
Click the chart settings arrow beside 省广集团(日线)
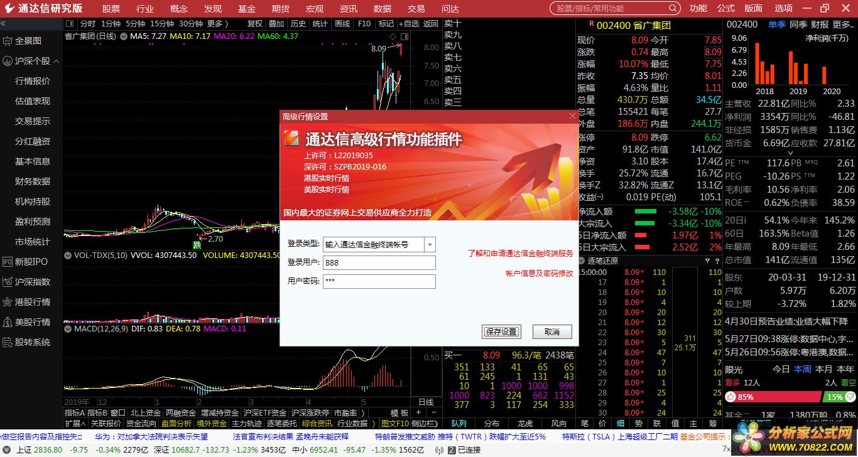click(x=123, y=36)
